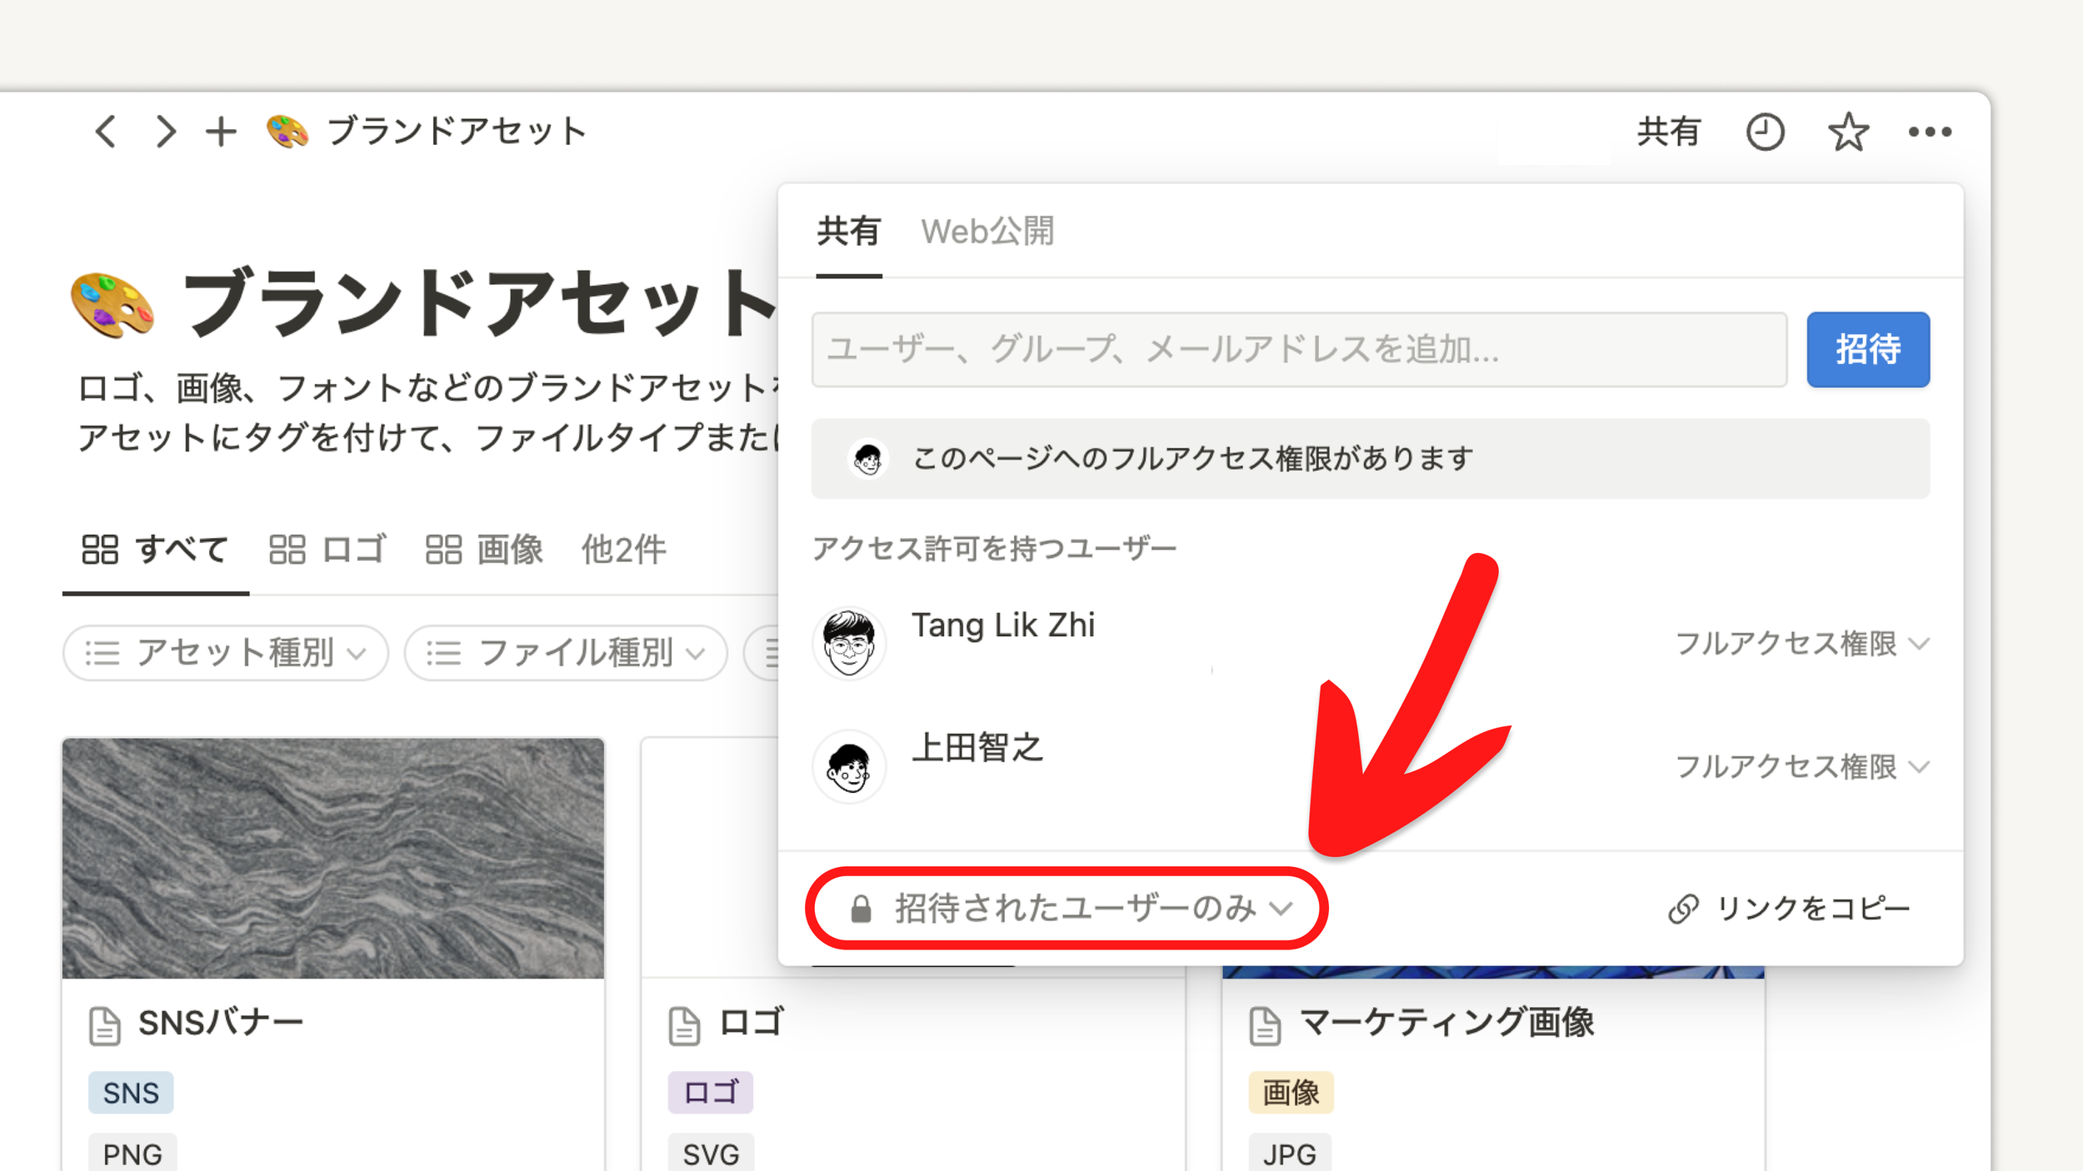
Task: Open the ••• more options menu
Action: click(x=1931, y=131)
